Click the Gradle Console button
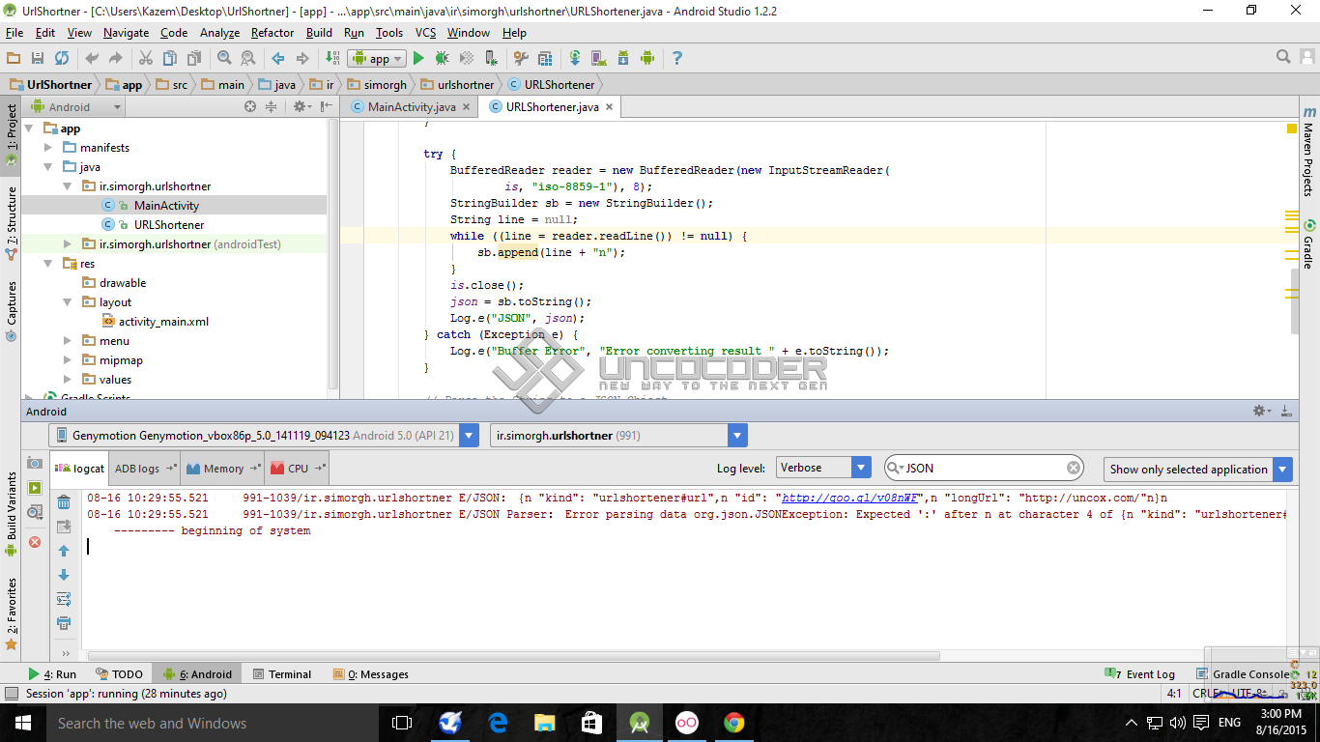The width and height of the screenshot is (1320, 742). pos(1244,674)
